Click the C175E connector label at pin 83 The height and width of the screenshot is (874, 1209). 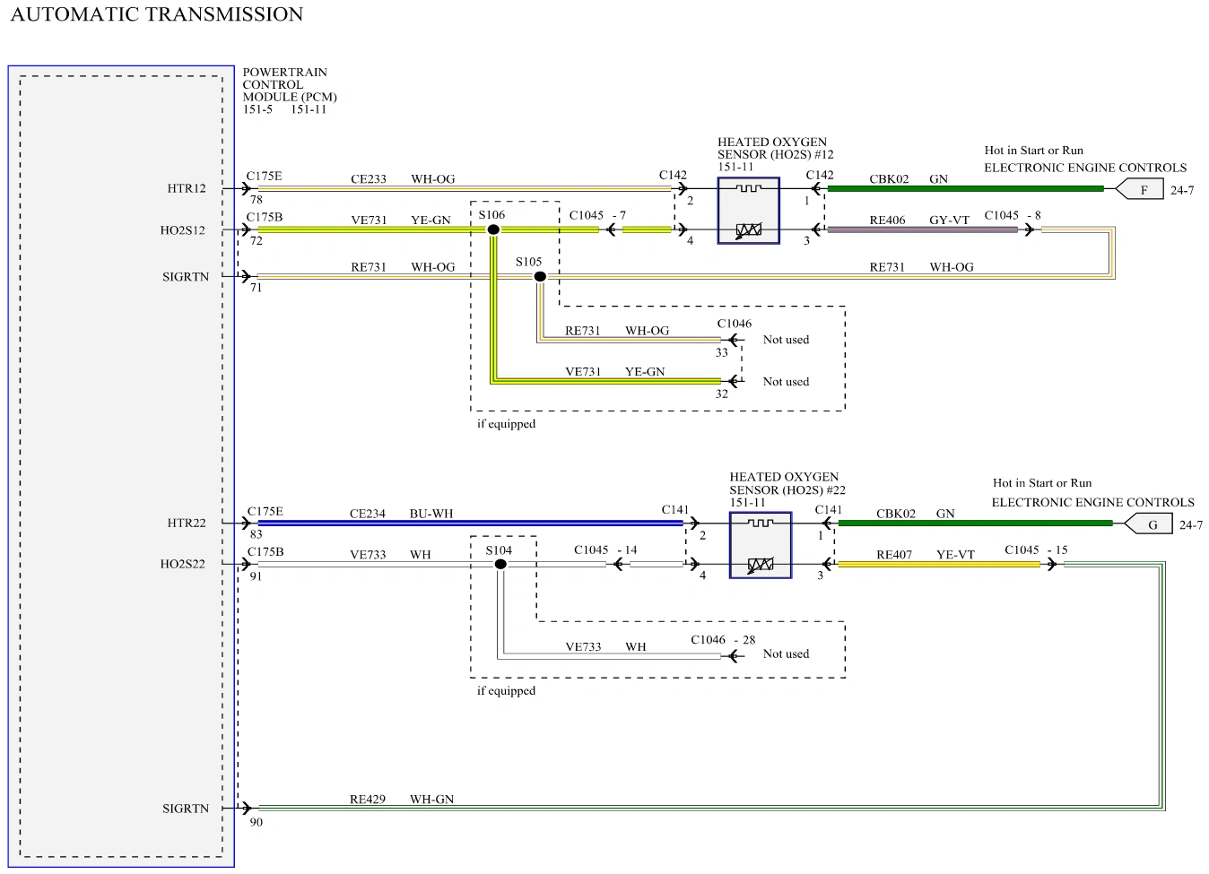[265, 512]
